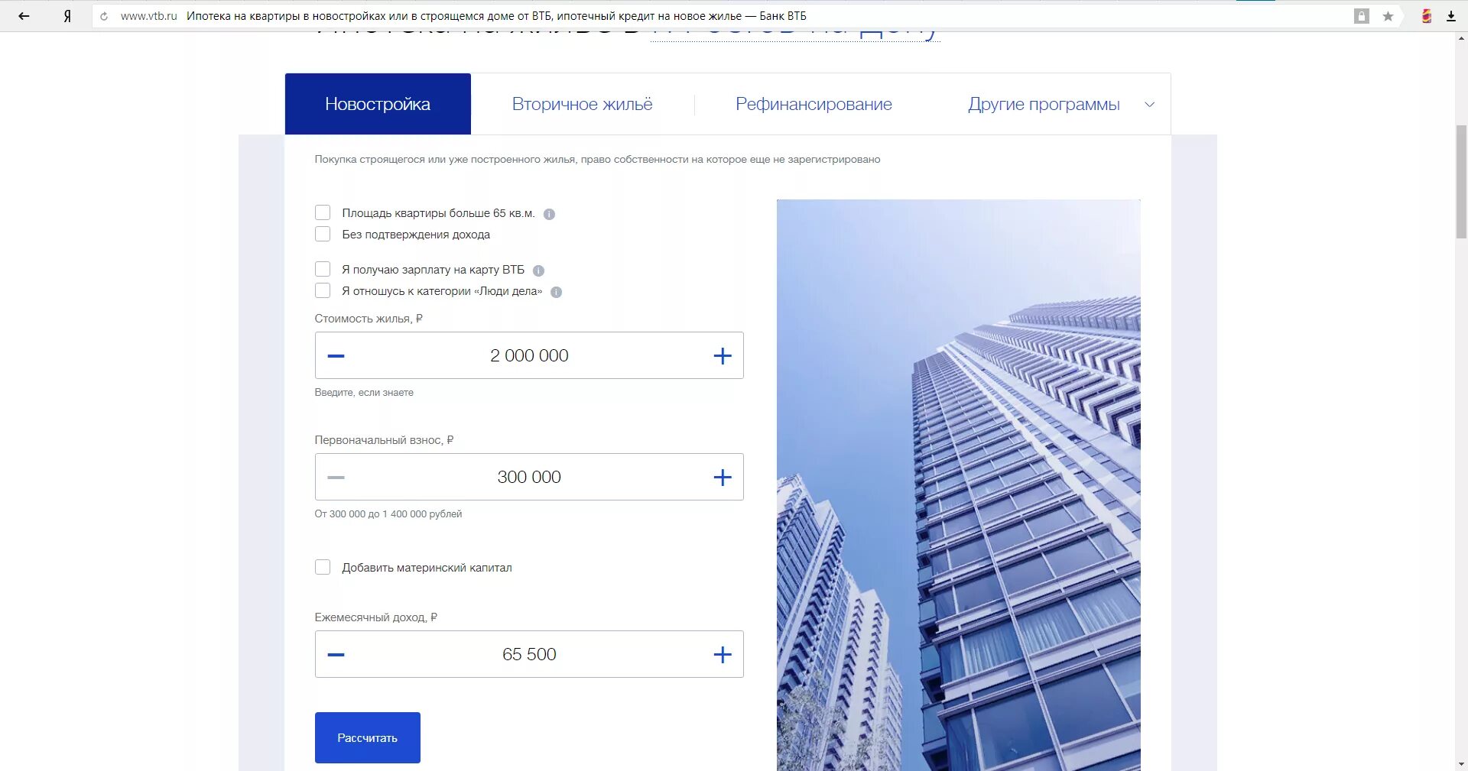The width and height of the screenshot is (1468, 771).
Task: Show info tooltip for apartment area over 65 sq.m.
Action: [549, 214]
